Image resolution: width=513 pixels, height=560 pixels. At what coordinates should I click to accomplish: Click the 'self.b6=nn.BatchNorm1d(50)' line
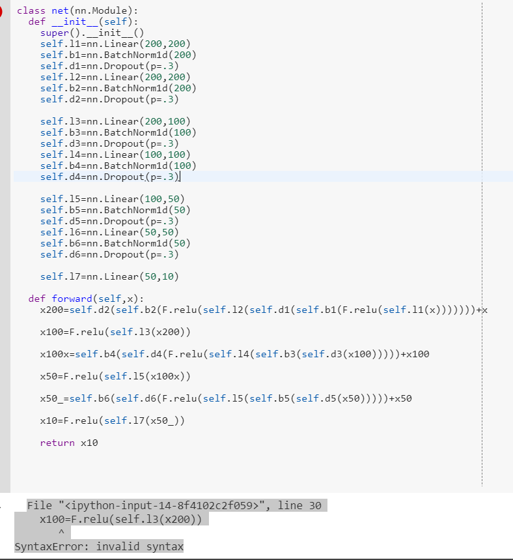[115, 243]
